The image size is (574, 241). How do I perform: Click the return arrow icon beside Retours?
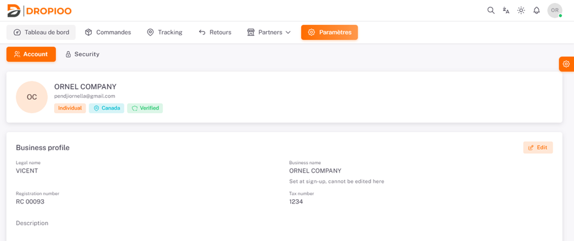202,32
